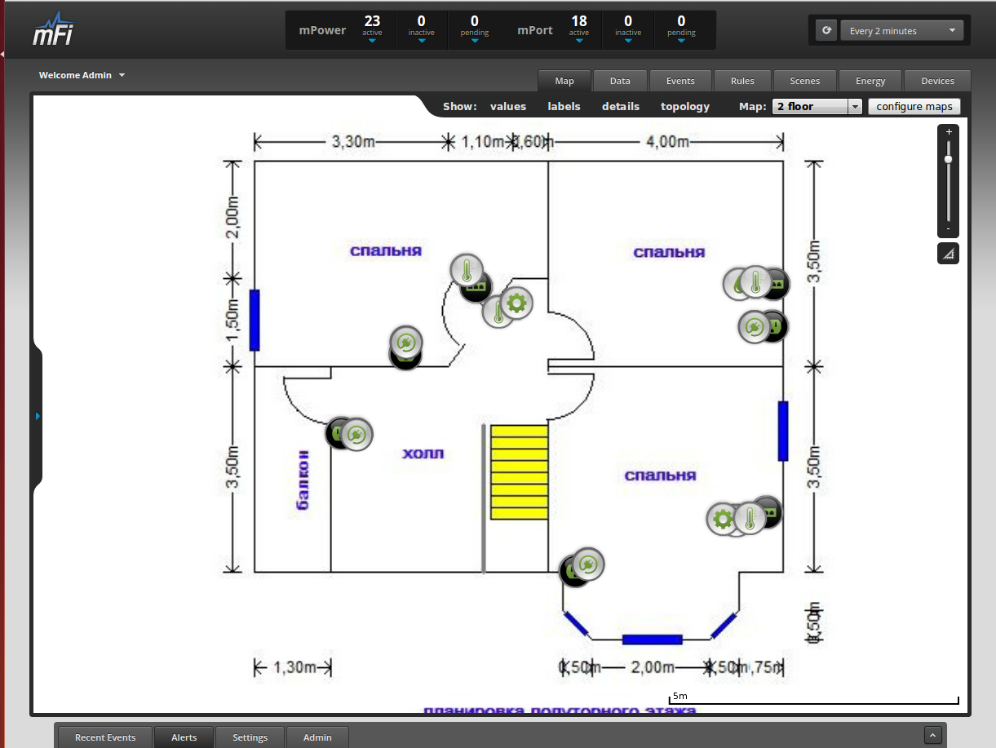Switch to the Rules tab

click(742, 81)
